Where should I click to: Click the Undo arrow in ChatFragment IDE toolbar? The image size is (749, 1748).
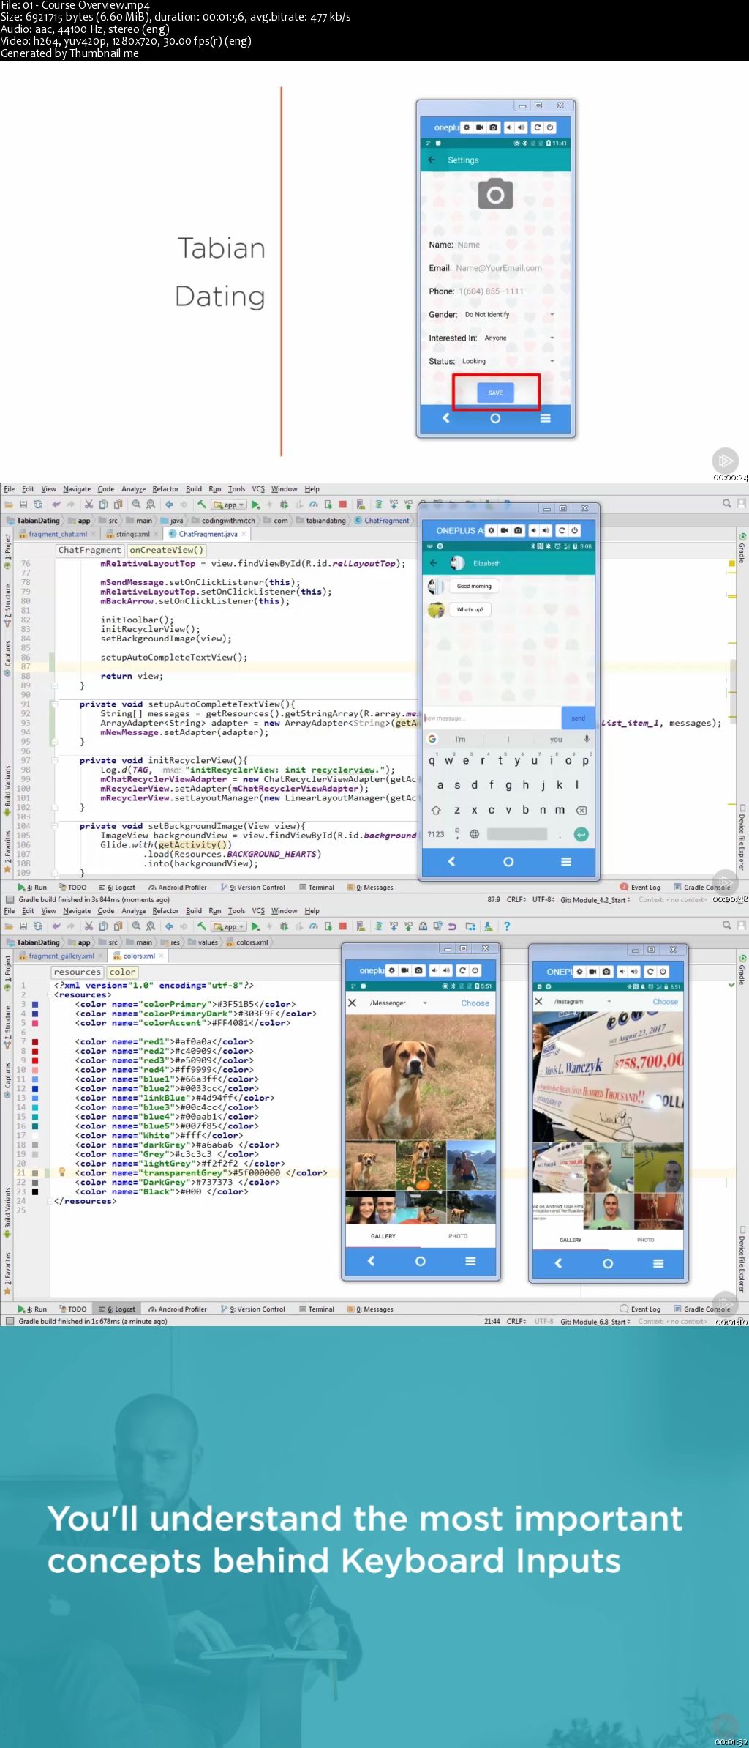coord(56,504)
